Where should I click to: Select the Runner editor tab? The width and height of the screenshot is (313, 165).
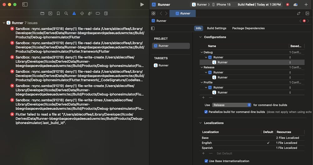[x=183, y=13]
